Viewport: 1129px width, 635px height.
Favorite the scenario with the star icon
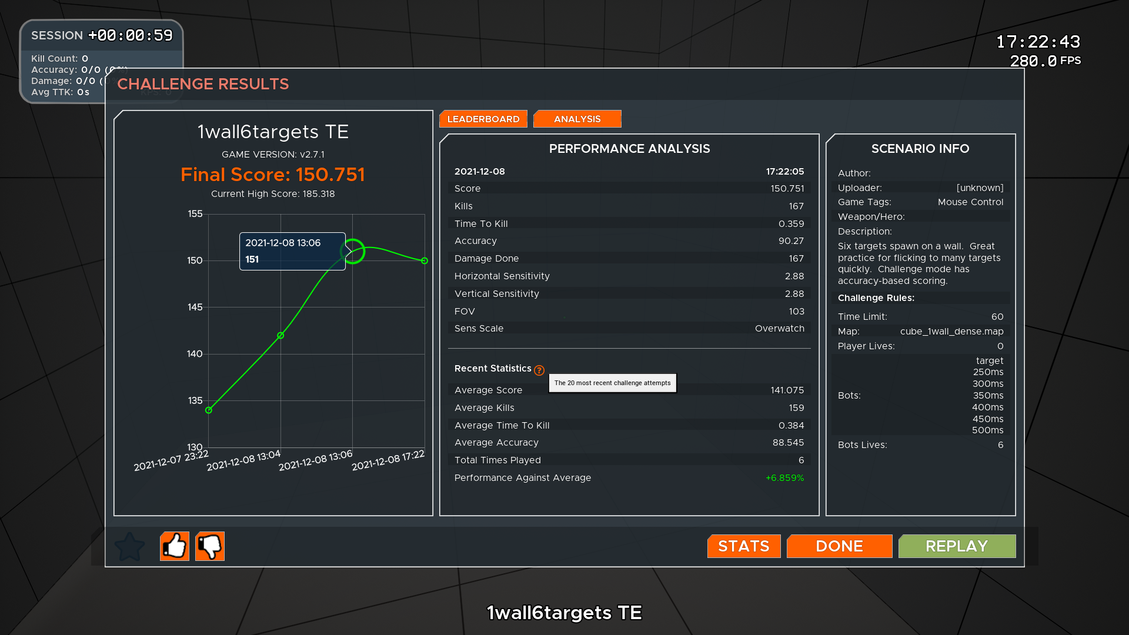(129, 547)
